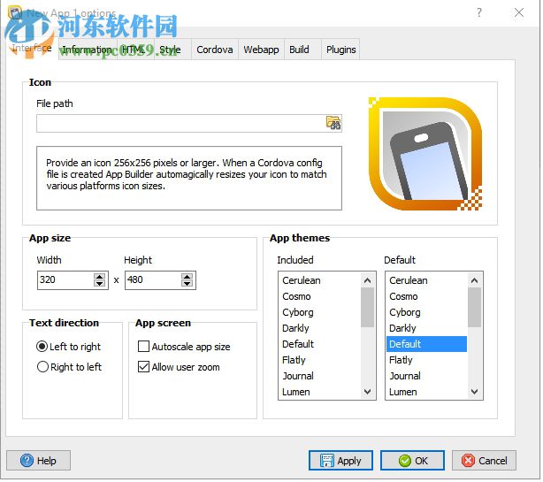Select Lumen in Included themes list
The image size is (543, 482).
click(x=320, y=392)
